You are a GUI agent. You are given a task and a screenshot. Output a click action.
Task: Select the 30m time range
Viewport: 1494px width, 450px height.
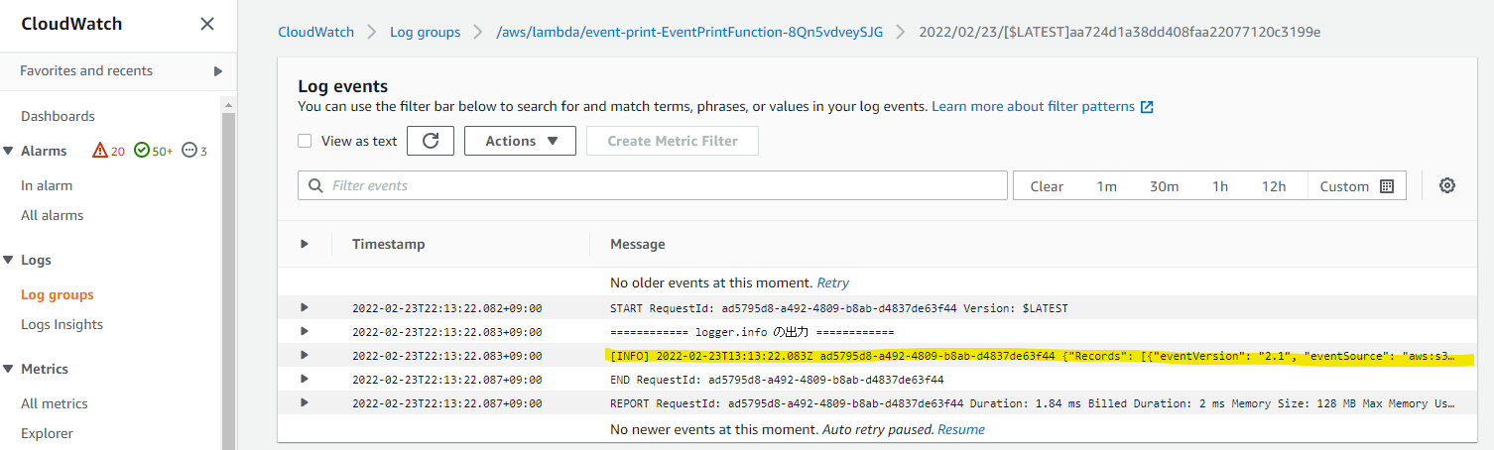click(1165, 186)
